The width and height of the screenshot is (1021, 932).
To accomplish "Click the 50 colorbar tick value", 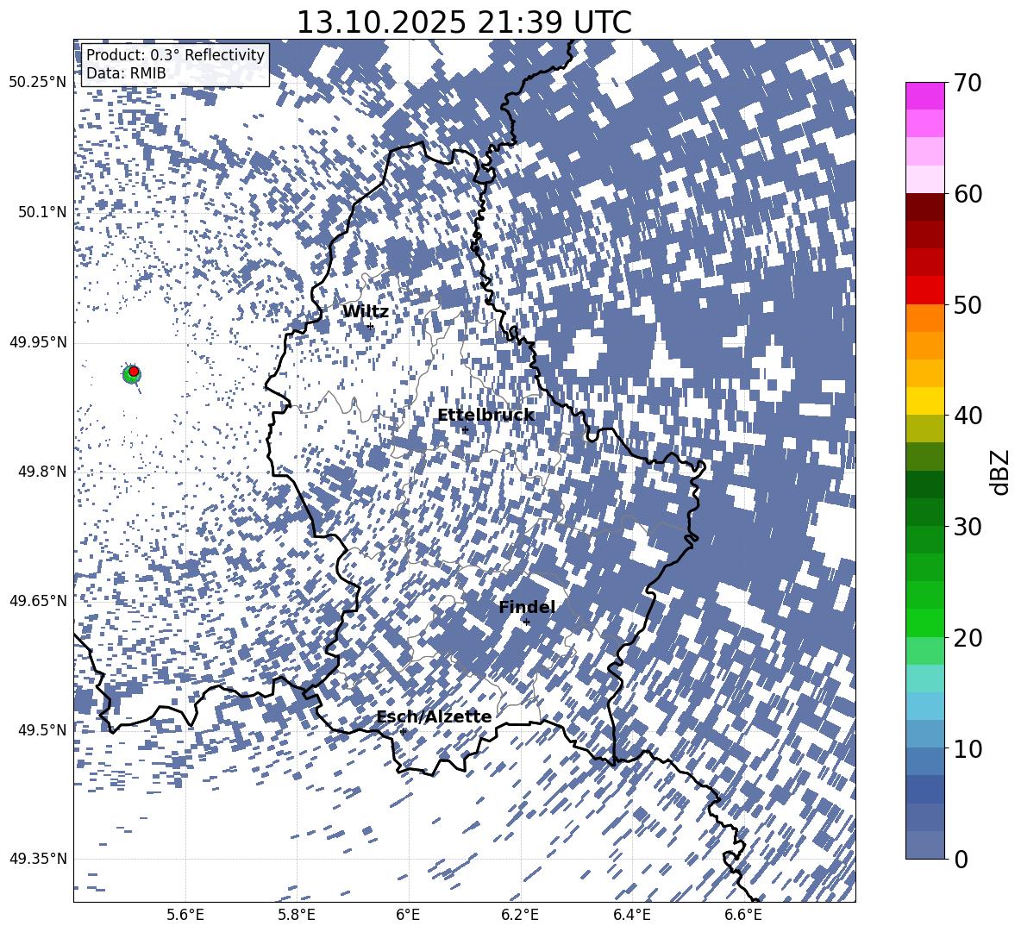I will click(968, 305).
